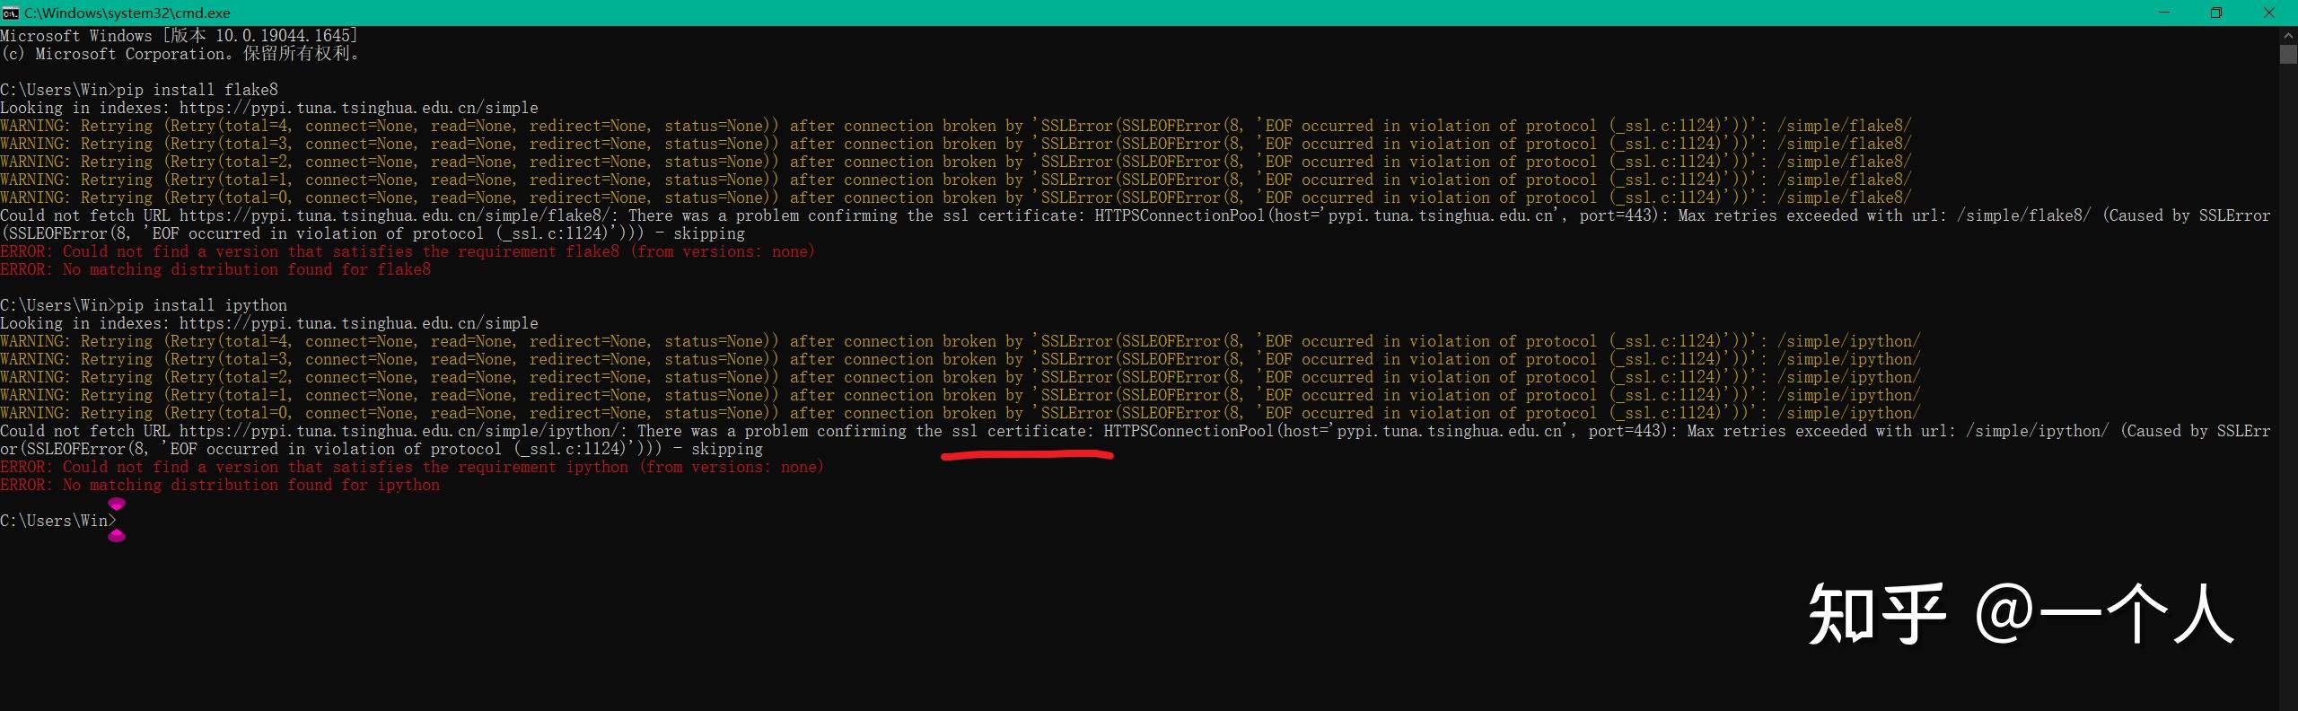Viewport: 2298px width, 711px height.
Task: Restore down the cmd.exe window
Action: pyautogui.click(x=2215, y=13)
